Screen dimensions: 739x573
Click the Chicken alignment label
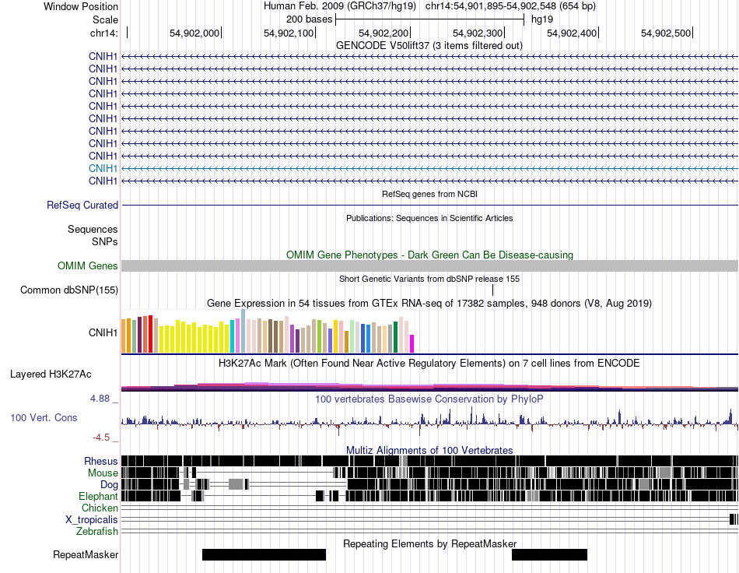tap(100, 508)
